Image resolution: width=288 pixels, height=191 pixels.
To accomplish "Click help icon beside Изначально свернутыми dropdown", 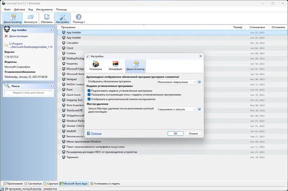I will (x=199, y=82).
